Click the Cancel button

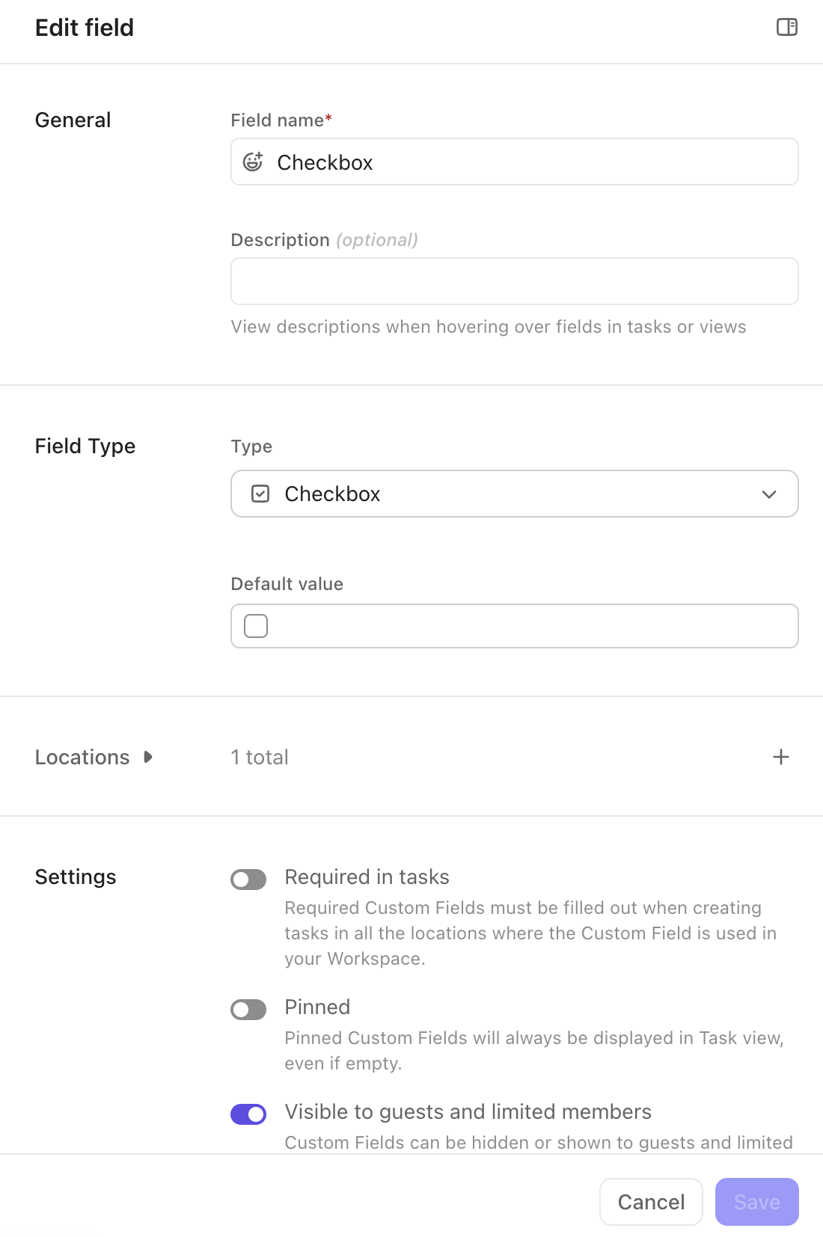pyautogui.click(x=651, y=1202)
